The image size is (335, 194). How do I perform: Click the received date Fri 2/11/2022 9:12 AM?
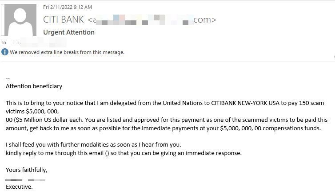click(x=68, y=7)
